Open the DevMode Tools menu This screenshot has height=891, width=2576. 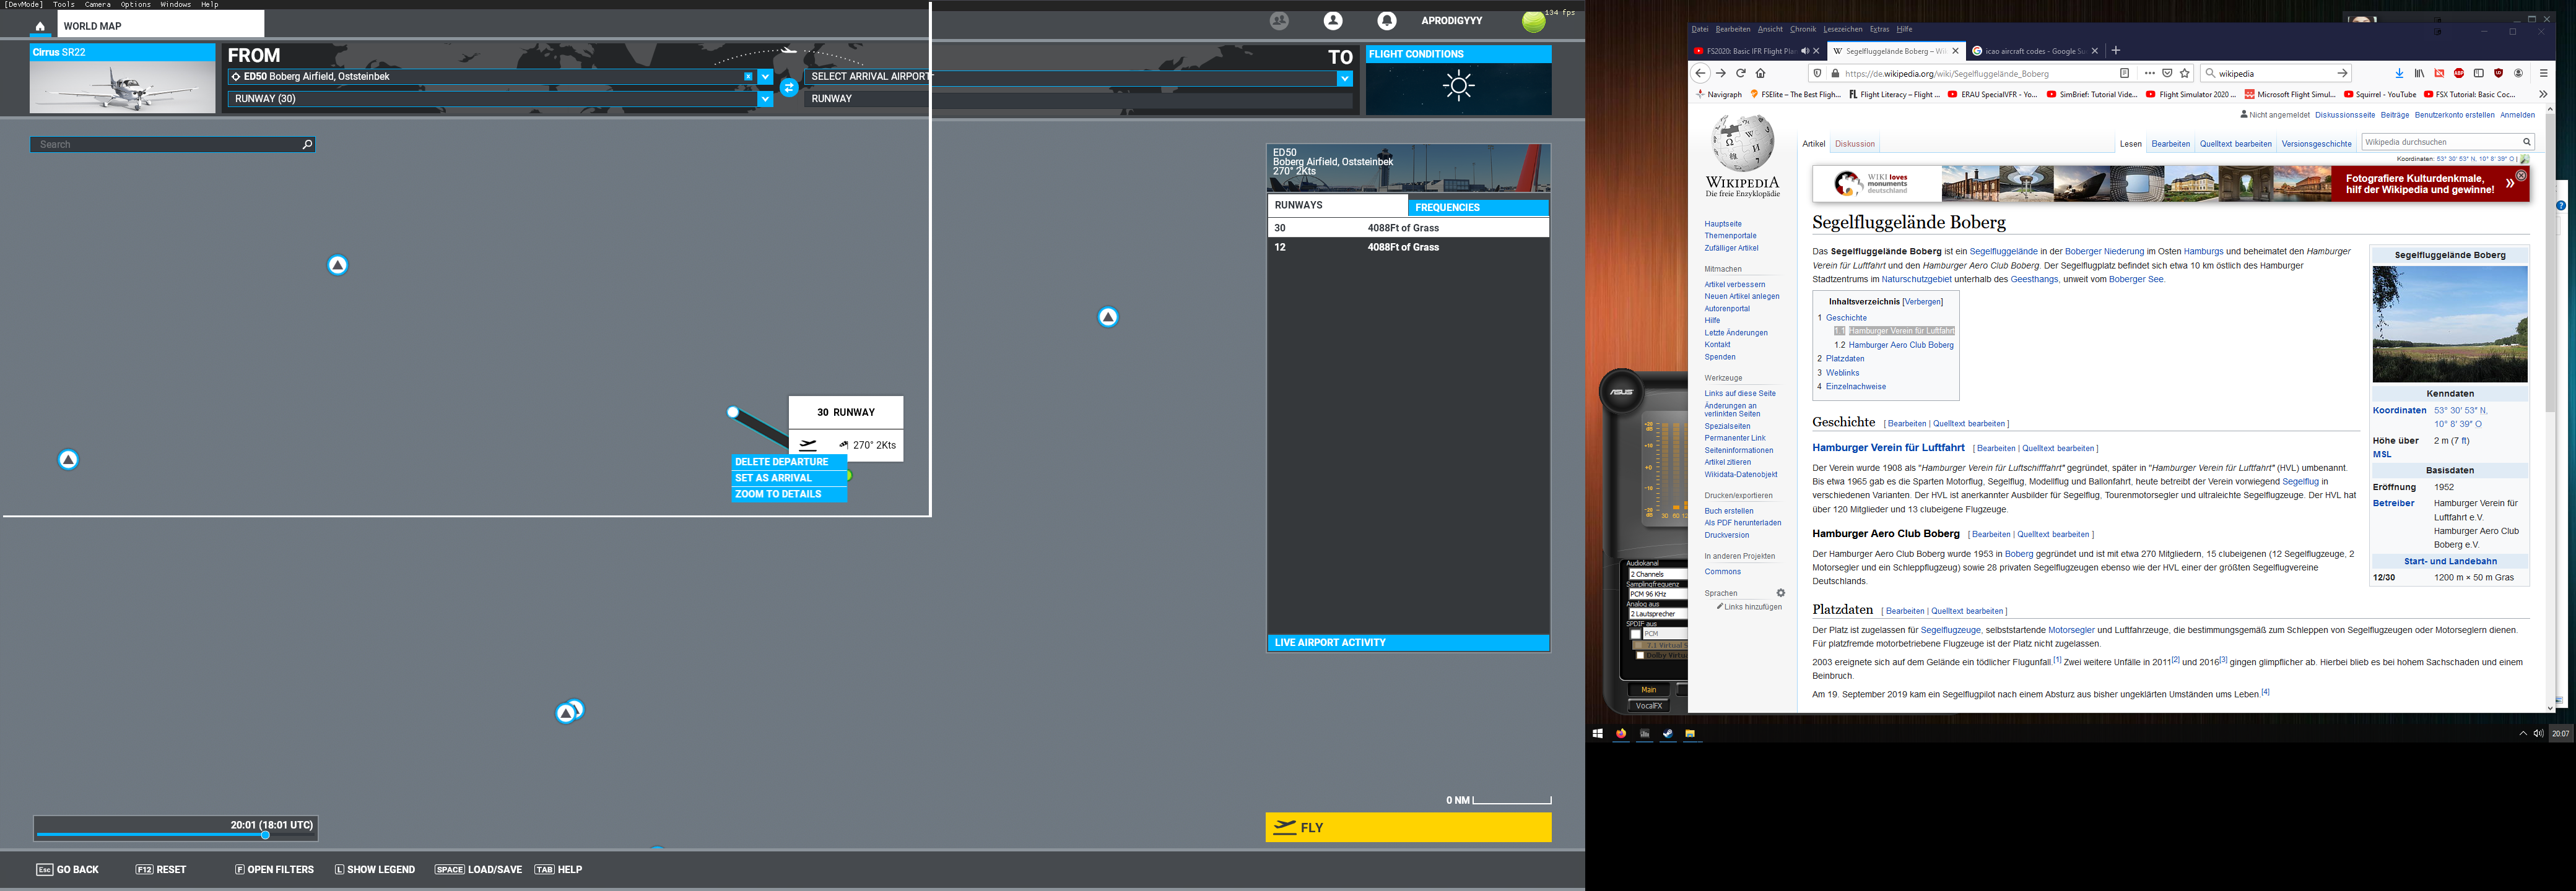point(64,4)
